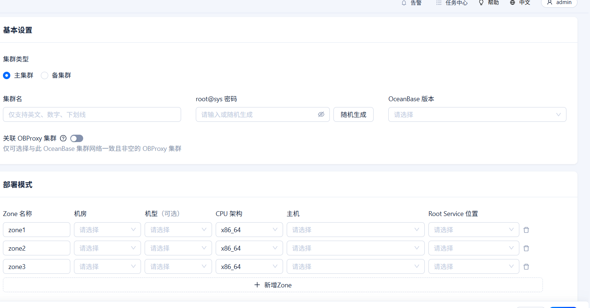
Task: Click the help lightbulb icon
Action: pyautogui.click(x=481, y=3)
